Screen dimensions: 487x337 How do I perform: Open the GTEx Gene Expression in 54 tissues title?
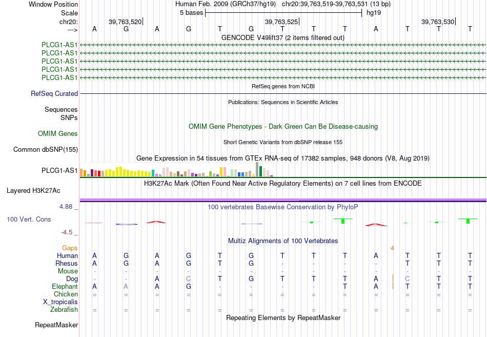pos(283,158)
